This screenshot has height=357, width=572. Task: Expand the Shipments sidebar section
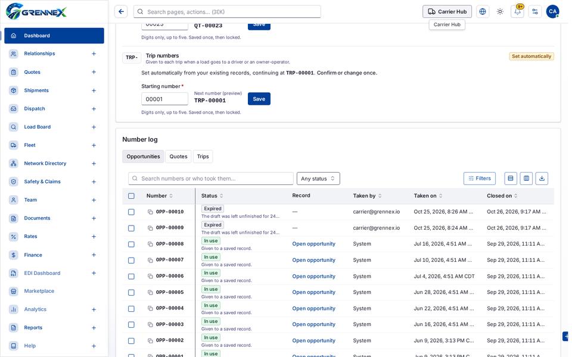tap(94, 90)
